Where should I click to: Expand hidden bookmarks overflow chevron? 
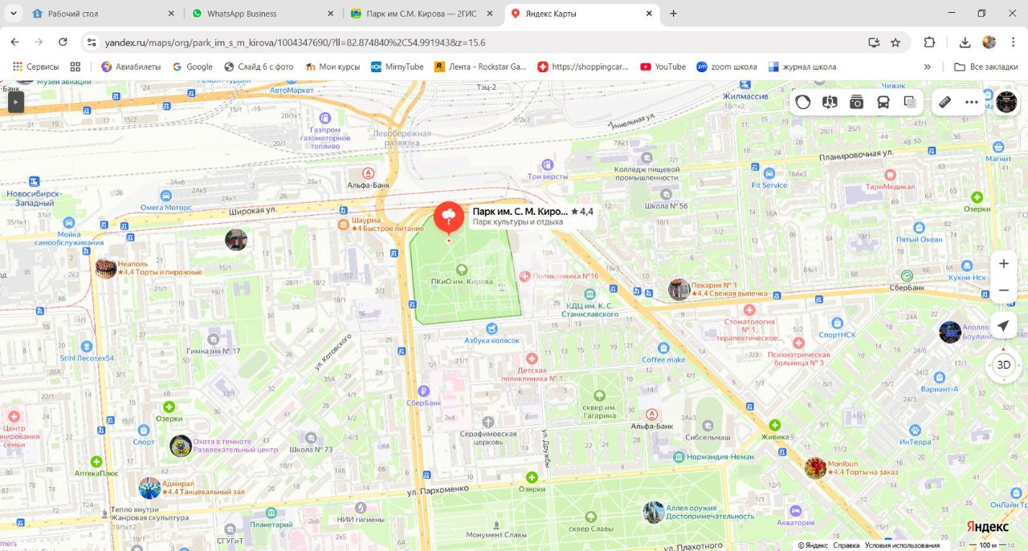coord(928,67)
